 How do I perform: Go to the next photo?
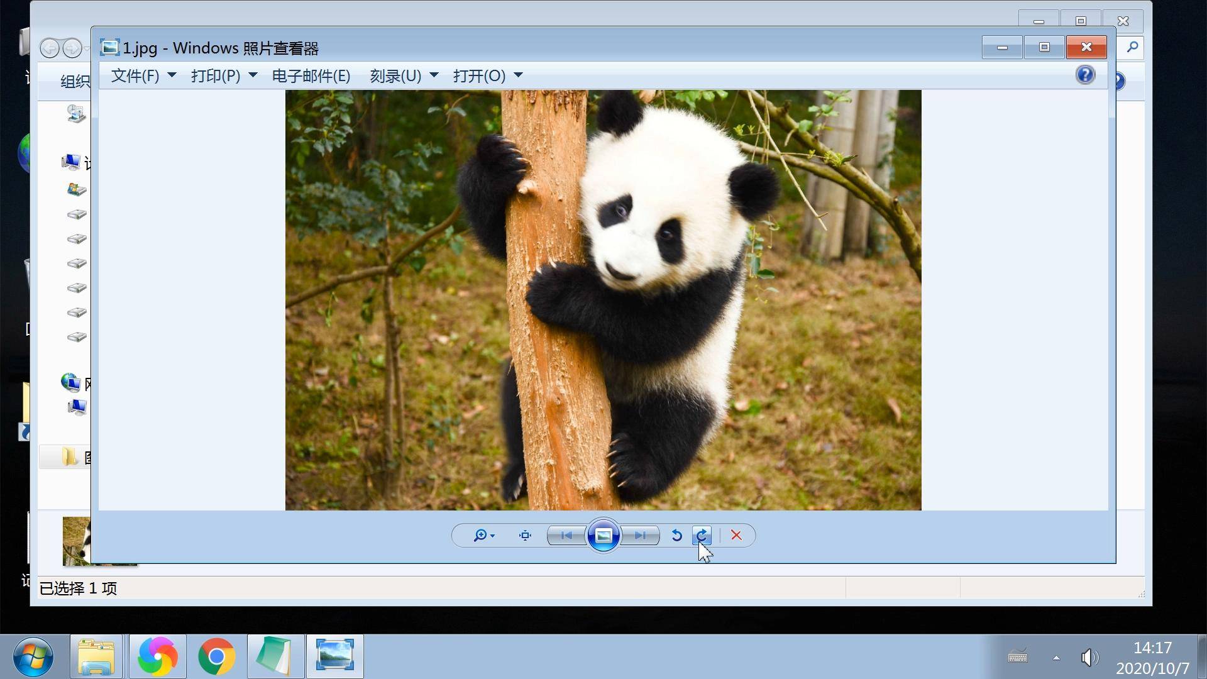640,536
